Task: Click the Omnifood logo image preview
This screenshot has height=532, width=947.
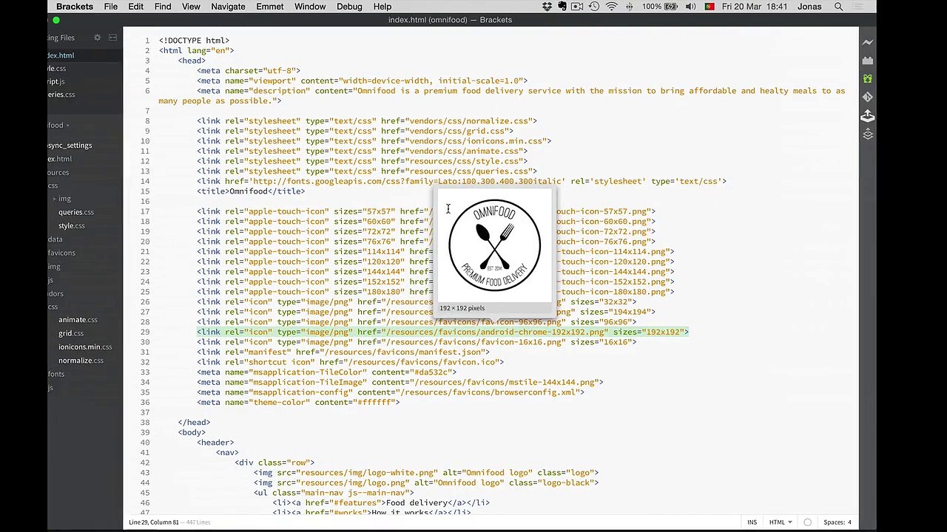Action: (494, 245)
